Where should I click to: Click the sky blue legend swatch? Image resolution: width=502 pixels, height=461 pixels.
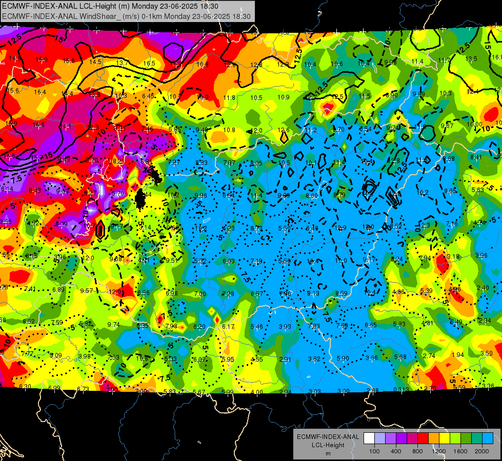coord(488,438)
